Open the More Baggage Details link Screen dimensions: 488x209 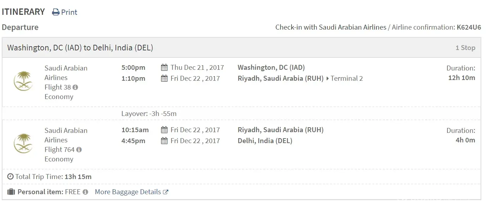point(128,192)
